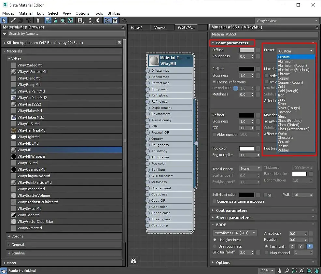Screen dimensions: 321x274
Task: Open the Translucency dropdown set to None
Action: (250, 168)
